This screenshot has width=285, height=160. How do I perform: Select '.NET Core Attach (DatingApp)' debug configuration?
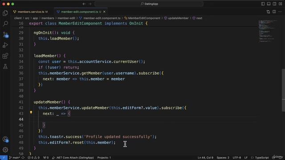73,158
